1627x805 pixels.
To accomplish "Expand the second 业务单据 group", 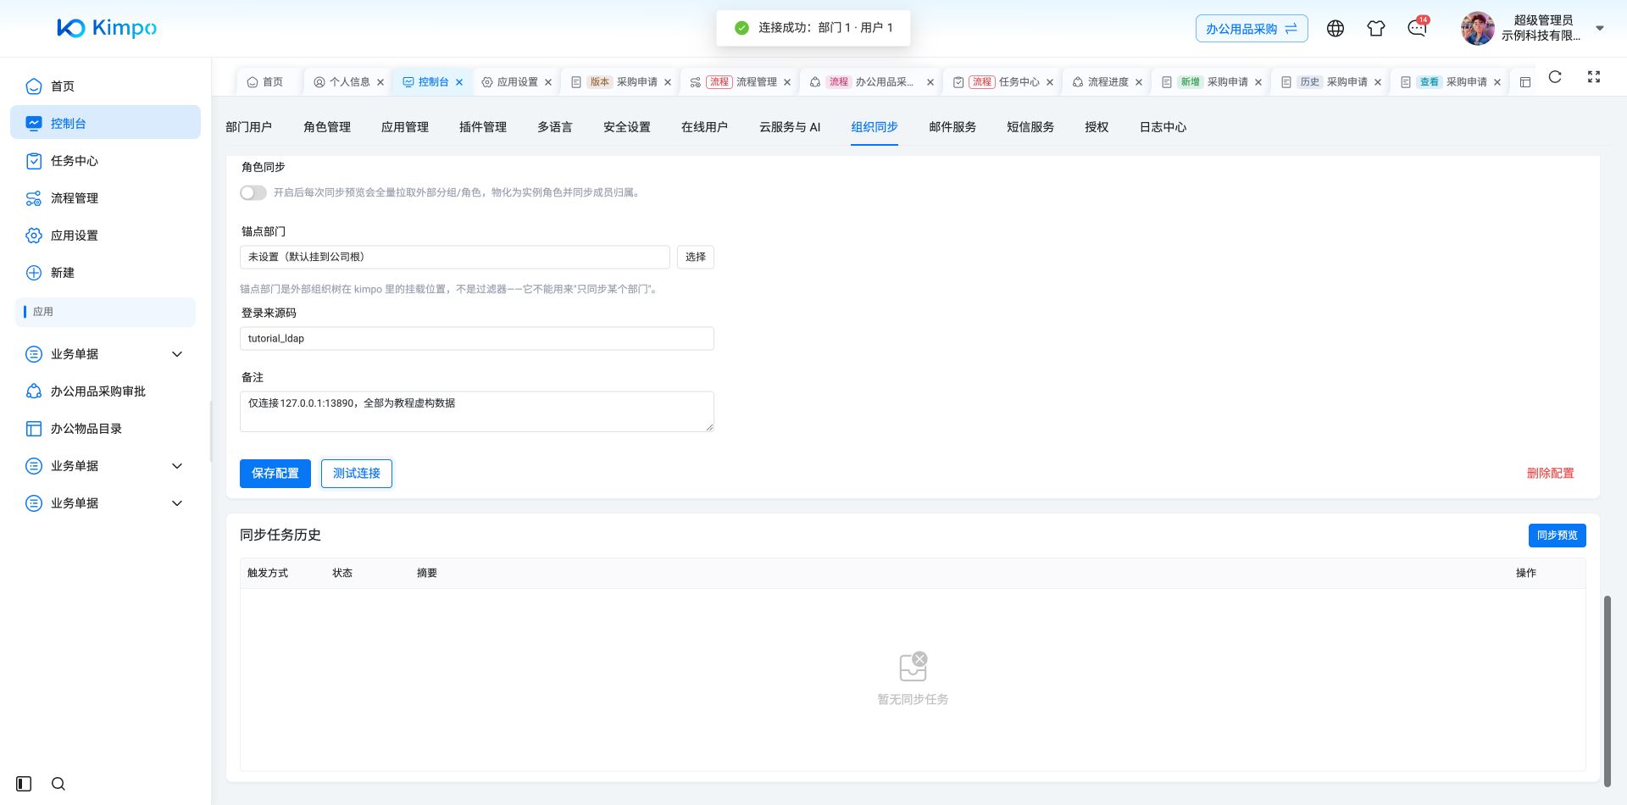I will coord(105,465).
